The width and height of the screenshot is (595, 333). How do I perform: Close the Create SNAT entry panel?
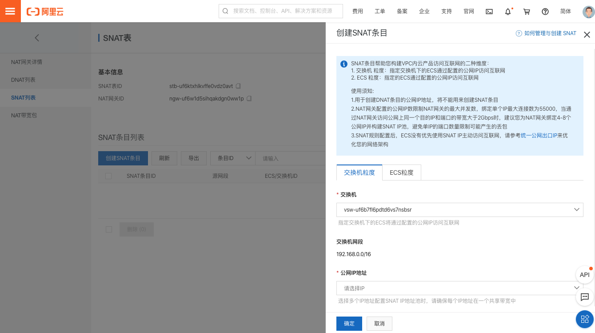pyautogui.click(x=587, y=35)
